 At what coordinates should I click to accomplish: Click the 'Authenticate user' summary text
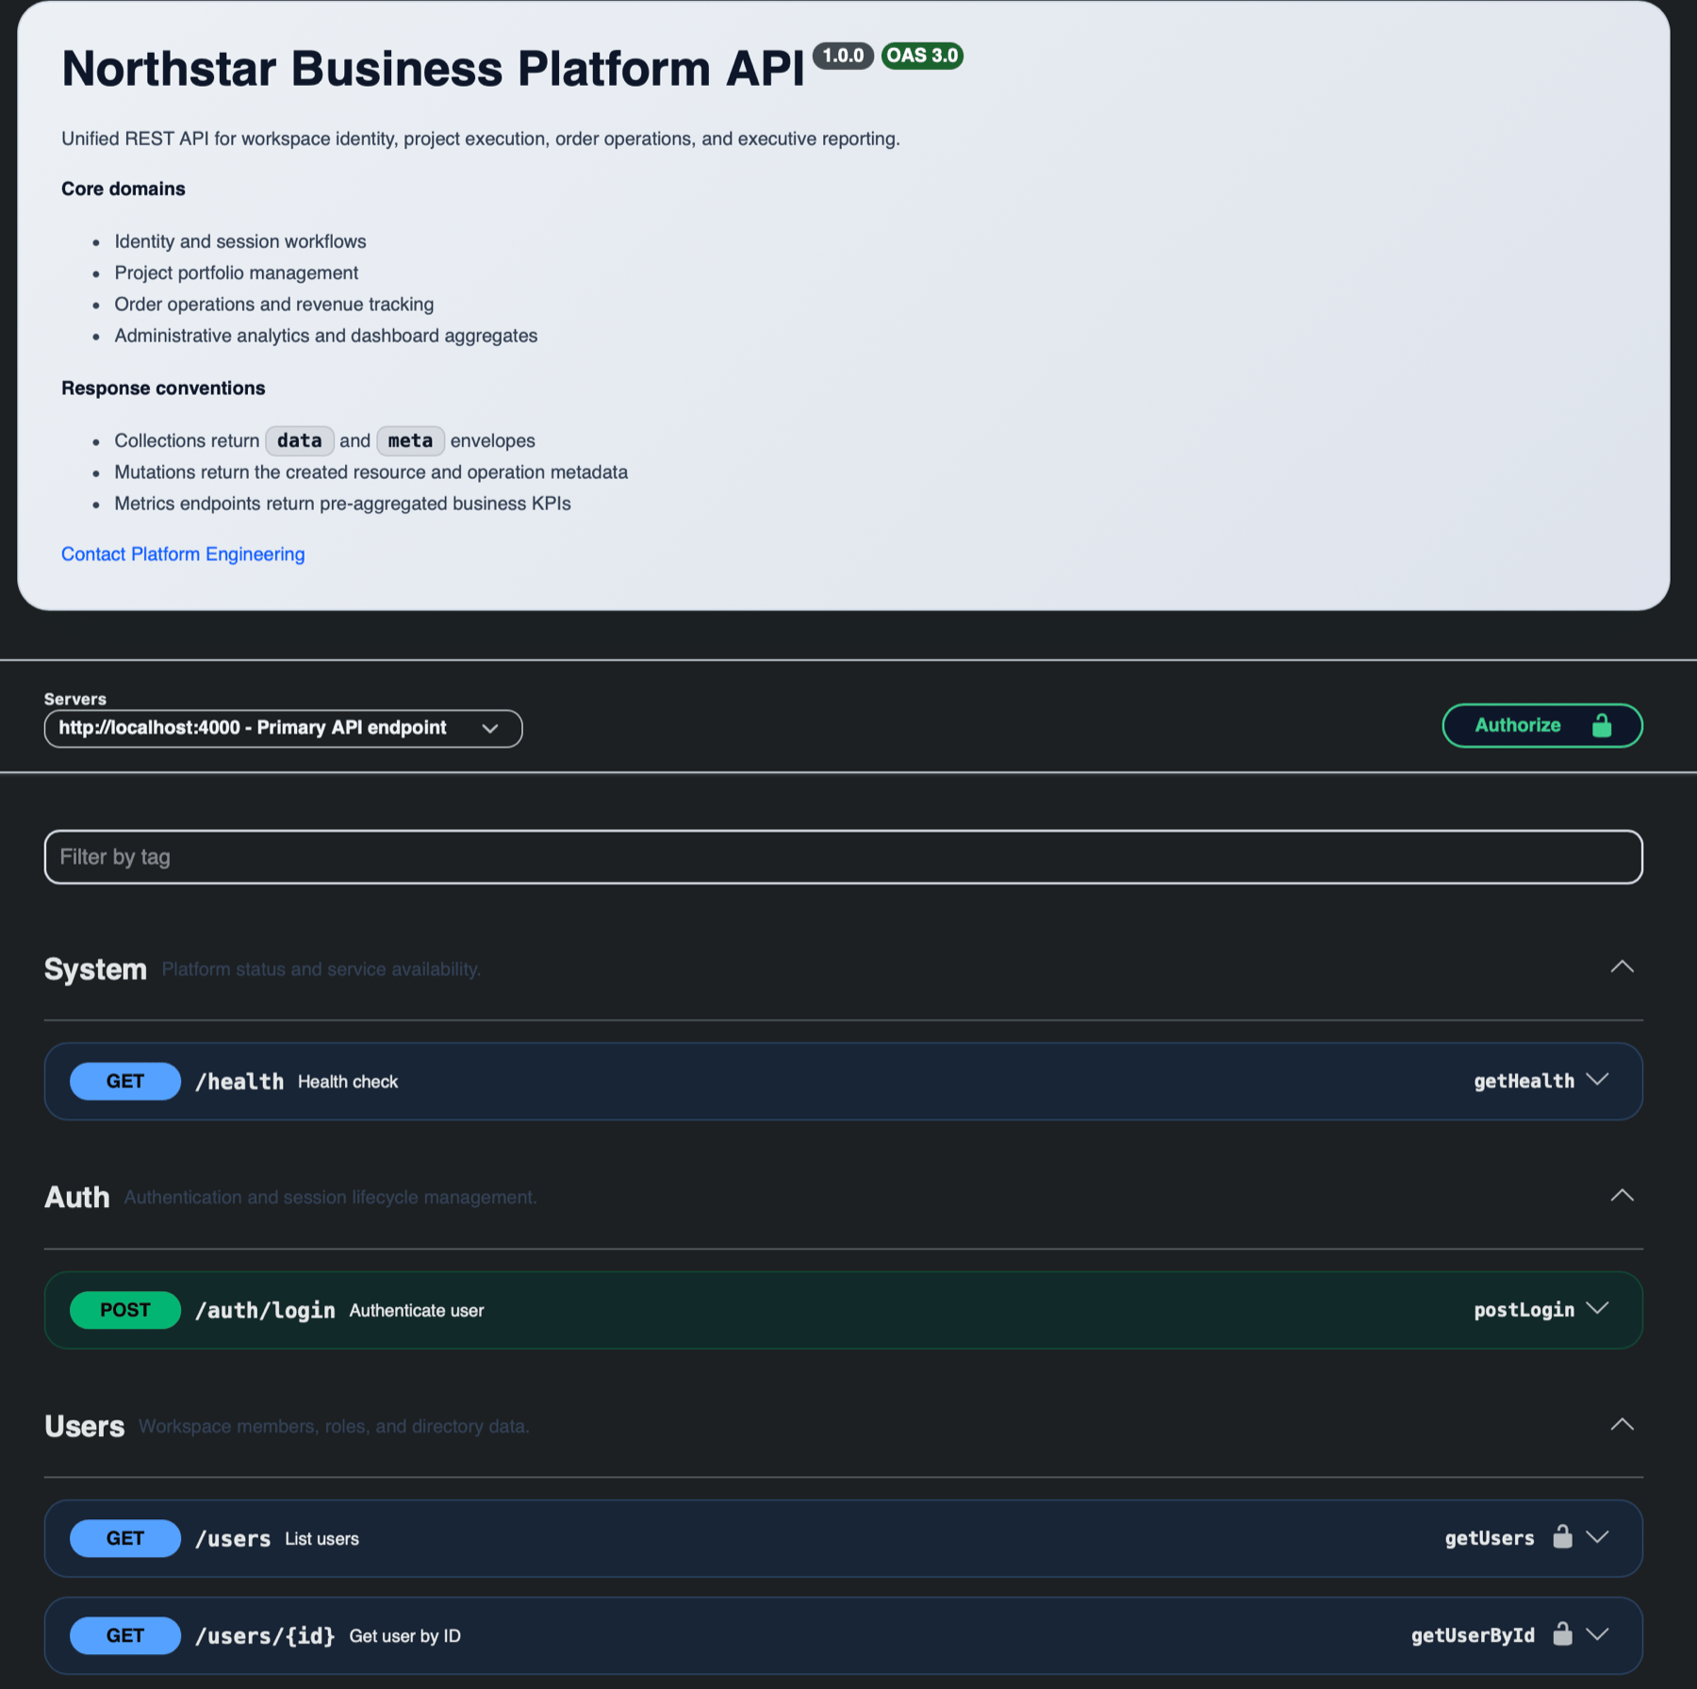click(x=417, y=1311)
